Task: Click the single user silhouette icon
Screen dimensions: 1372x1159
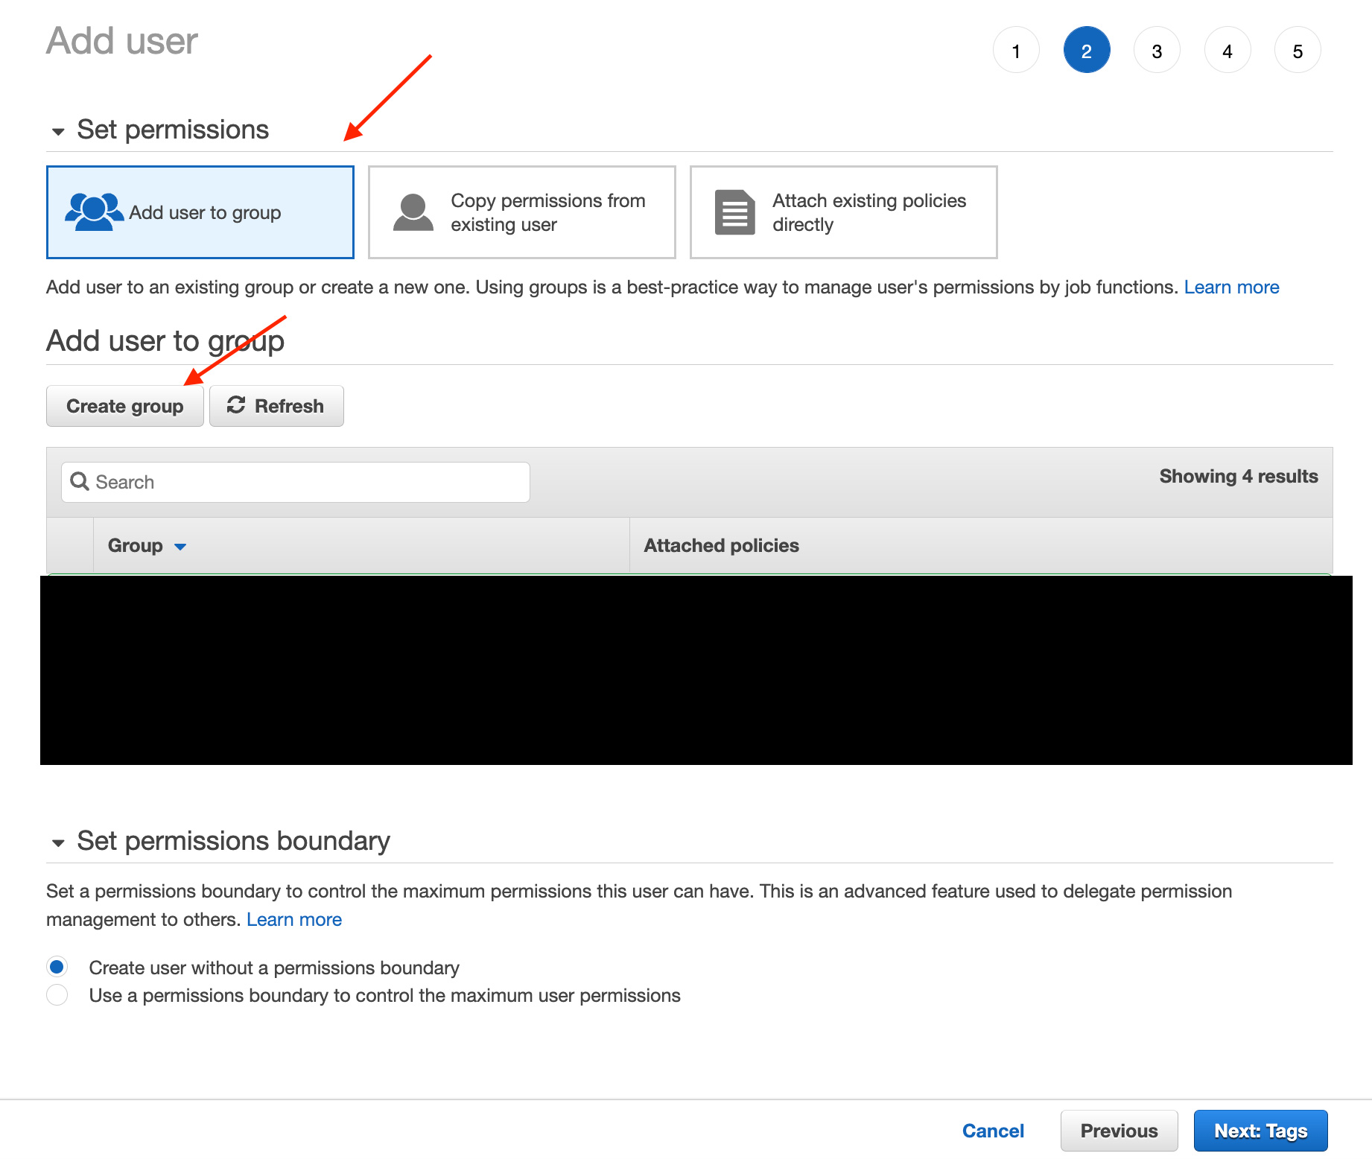Action: coord(413,212)
